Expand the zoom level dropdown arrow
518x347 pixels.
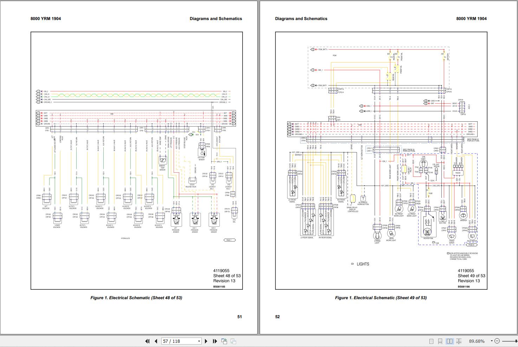click(x=492, y=341)
